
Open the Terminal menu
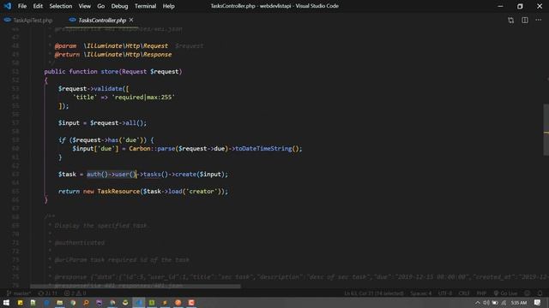(145, 6)
